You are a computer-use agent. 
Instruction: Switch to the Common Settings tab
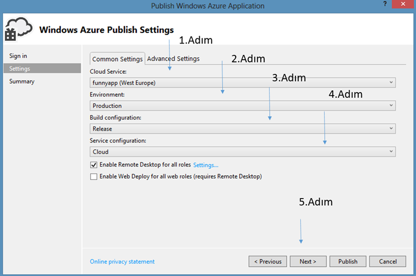[117, 59]
